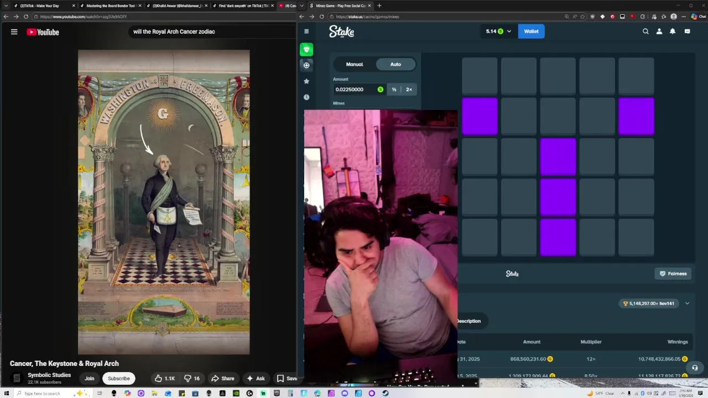Open the Stake site hamburger menu
The image size is (708, 398).
[306, 32]
